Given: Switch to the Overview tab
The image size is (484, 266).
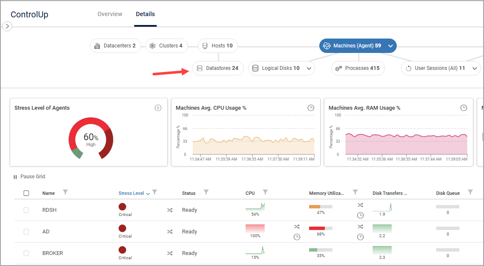Looking at the screenshot, I should [x=110, y=14].
